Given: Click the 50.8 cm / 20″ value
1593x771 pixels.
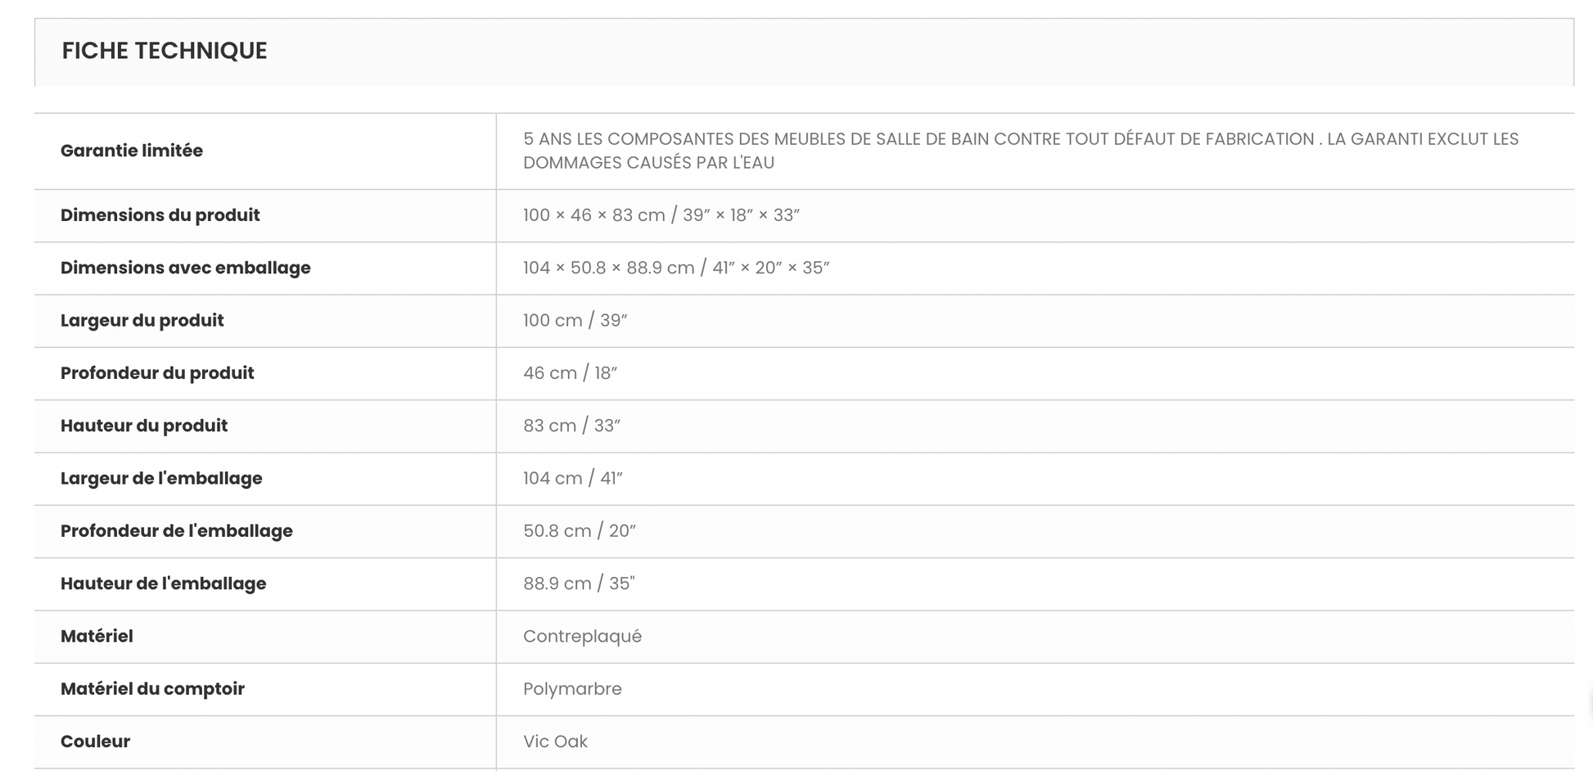Looking at the screenshot, I should pyautogui.click(x=580, y=531).
